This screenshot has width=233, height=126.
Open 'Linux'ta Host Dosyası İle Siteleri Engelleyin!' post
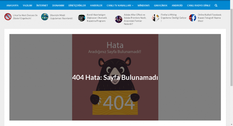(25, 17)
